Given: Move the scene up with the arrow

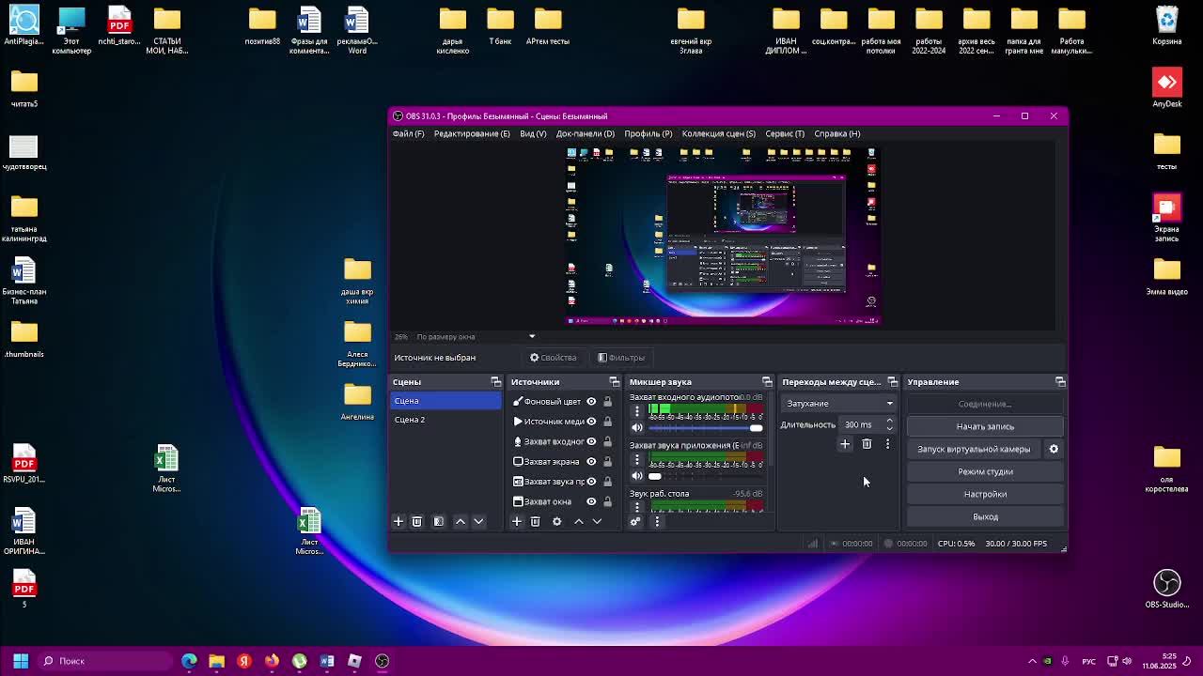Looking at the screenshot, I should pyautogui.click(x=461, y=521).
